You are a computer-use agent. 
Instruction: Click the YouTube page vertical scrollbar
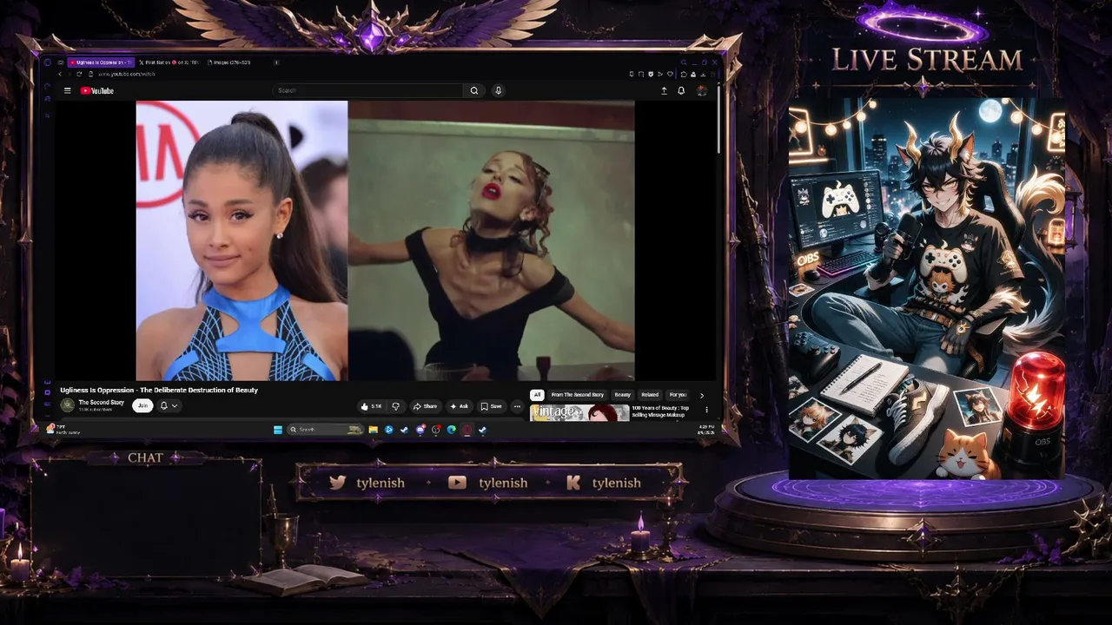point(718,122)
